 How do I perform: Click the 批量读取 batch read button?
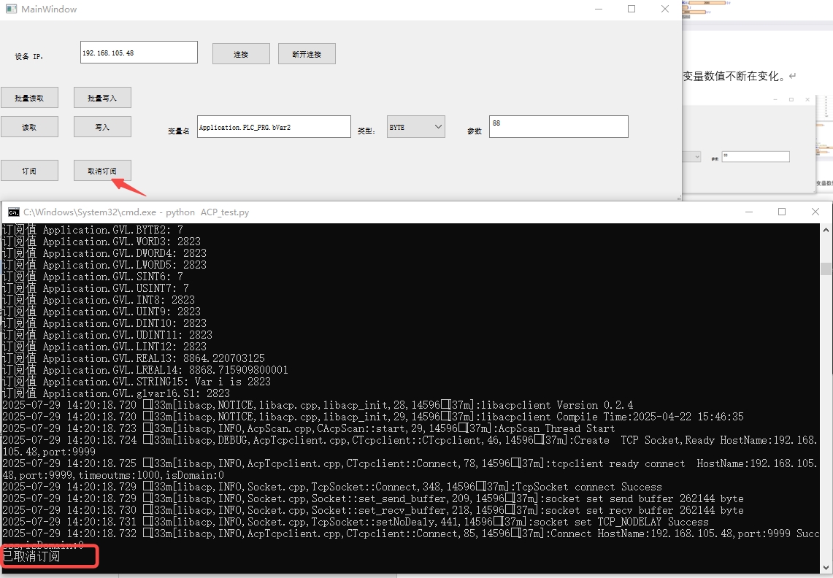click(29, 98)
